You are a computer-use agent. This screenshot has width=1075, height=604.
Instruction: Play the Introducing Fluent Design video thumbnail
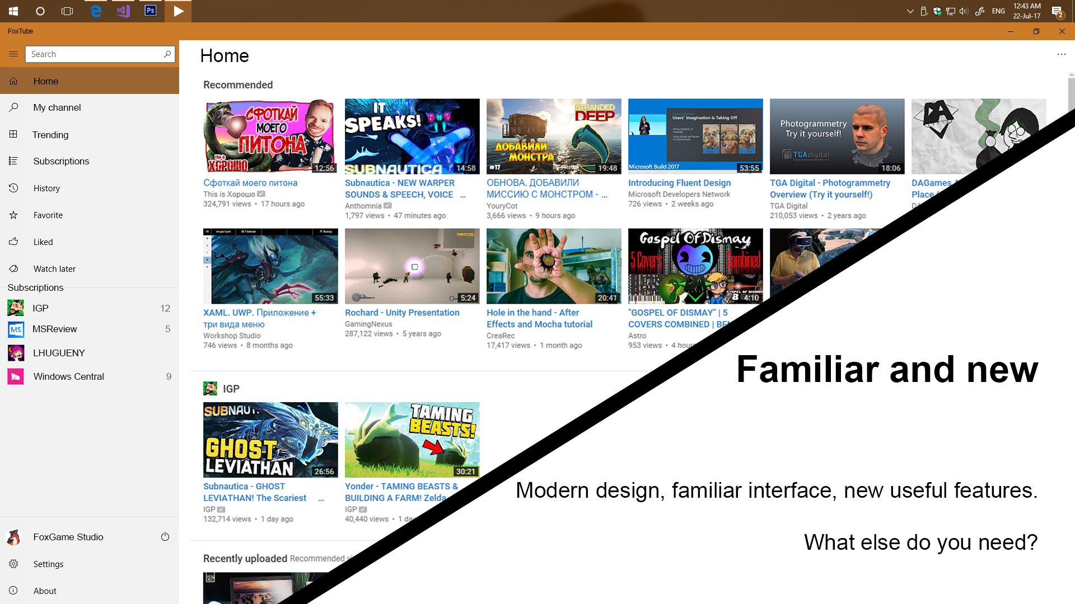(x=695, y=136)
